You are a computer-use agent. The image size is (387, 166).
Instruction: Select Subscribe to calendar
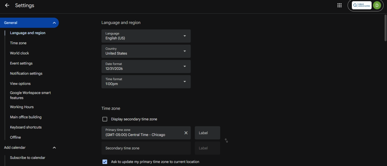[27, 158]
